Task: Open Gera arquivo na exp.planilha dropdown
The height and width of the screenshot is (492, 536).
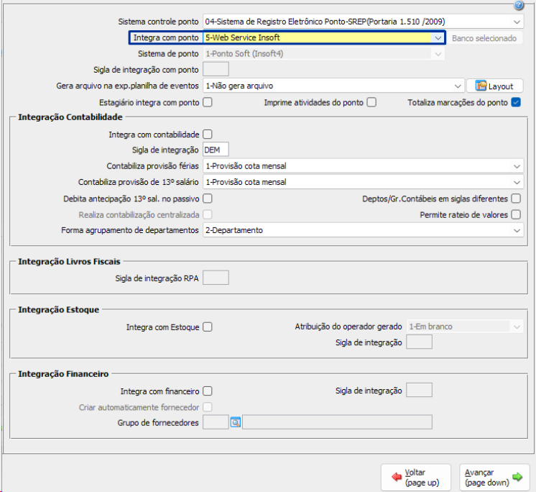Action: coord(333,86)
